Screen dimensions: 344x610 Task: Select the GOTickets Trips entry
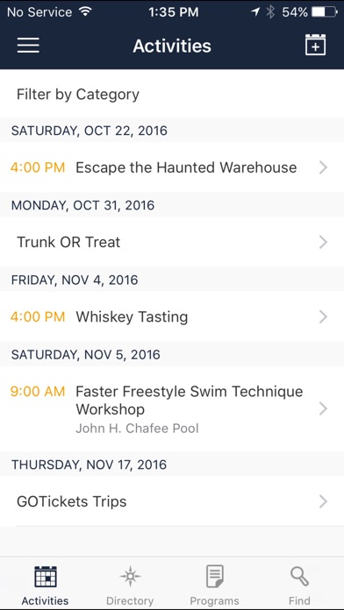coord(172,501)
